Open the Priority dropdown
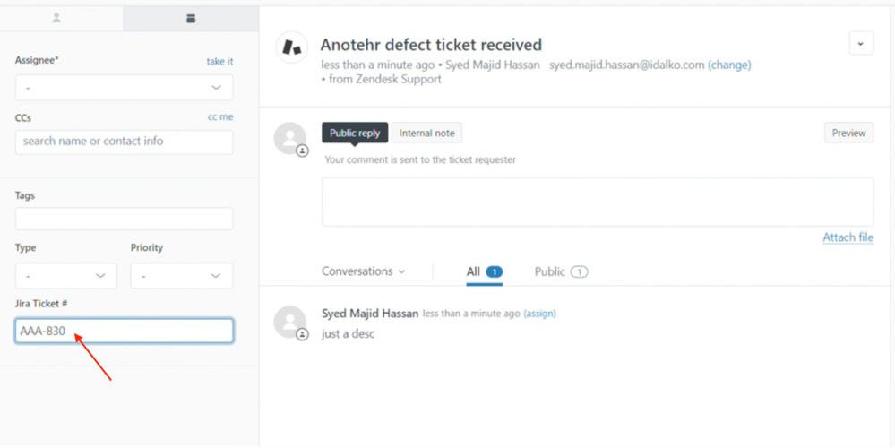The image size is (895, 448). click(181, 276)
